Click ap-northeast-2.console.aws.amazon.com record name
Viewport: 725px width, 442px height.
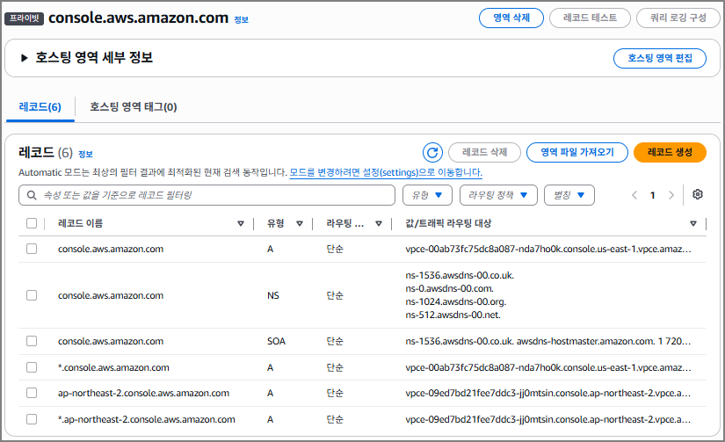pyautogui.click(x=143, y=393)
